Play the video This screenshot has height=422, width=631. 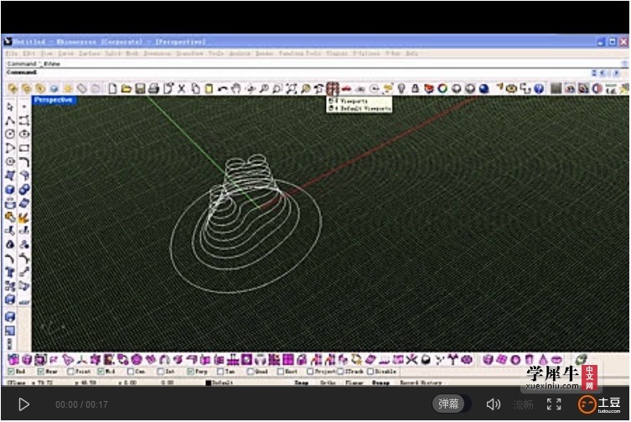[24, 404]
